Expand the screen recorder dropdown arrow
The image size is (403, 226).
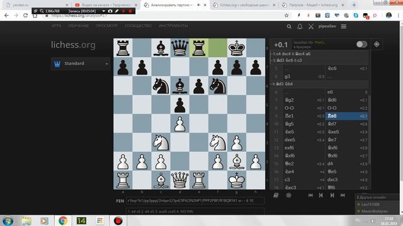pyautogui.click(x=103, y=11)
